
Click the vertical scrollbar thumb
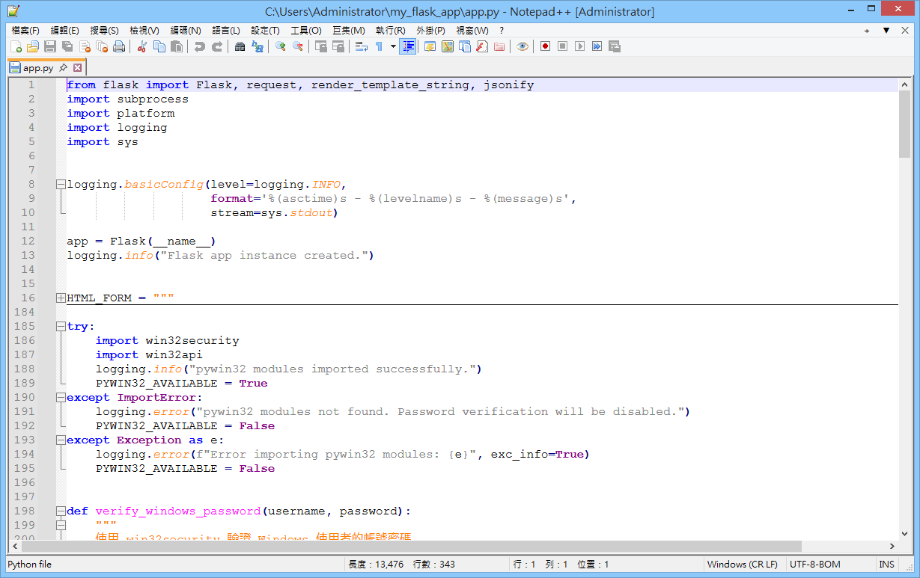pos(904,123)
